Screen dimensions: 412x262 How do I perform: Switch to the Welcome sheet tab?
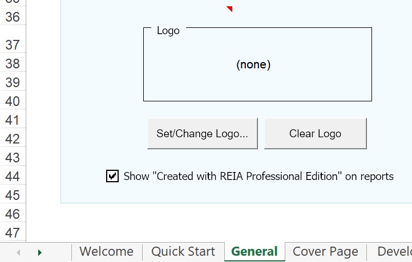(x=106, y=252)
